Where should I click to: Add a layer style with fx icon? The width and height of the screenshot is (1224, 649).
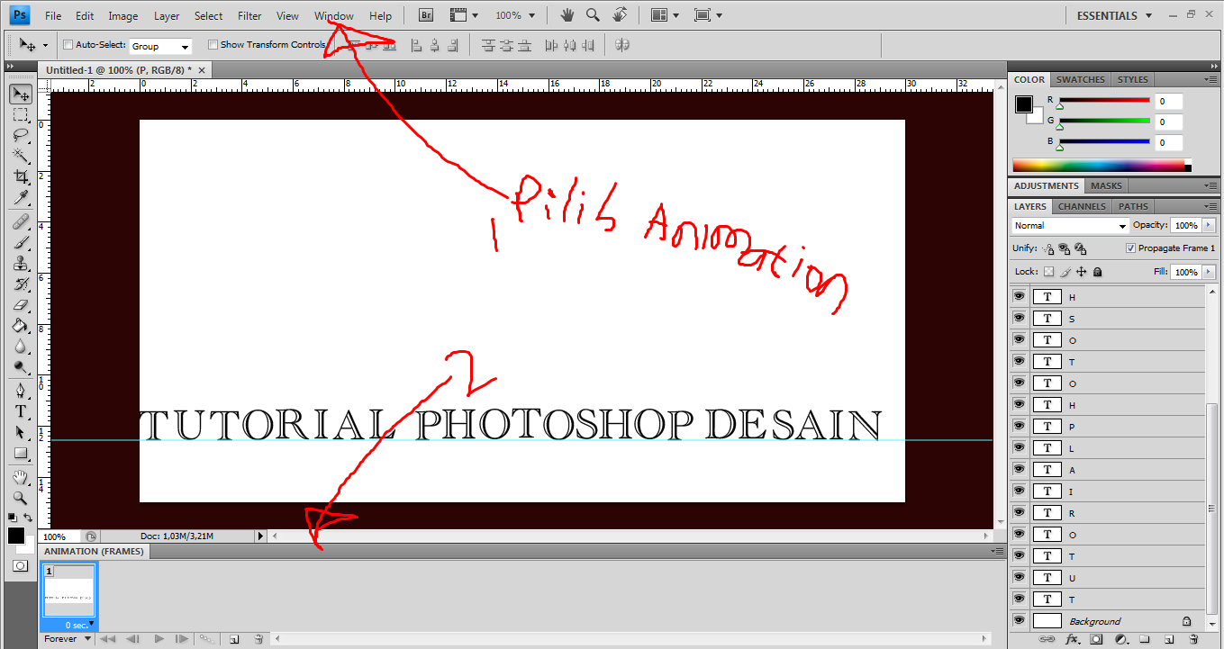coord(1072,639)
